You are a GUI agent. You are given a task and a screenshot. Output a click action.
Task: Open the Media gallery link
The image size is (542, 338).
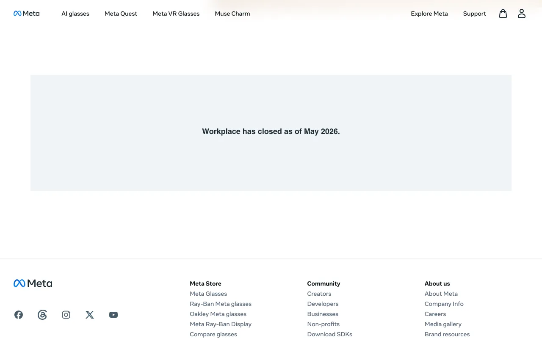point(443,324)
